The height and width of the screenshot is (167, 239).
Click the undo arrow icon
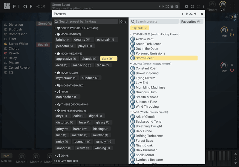[192, 7]
